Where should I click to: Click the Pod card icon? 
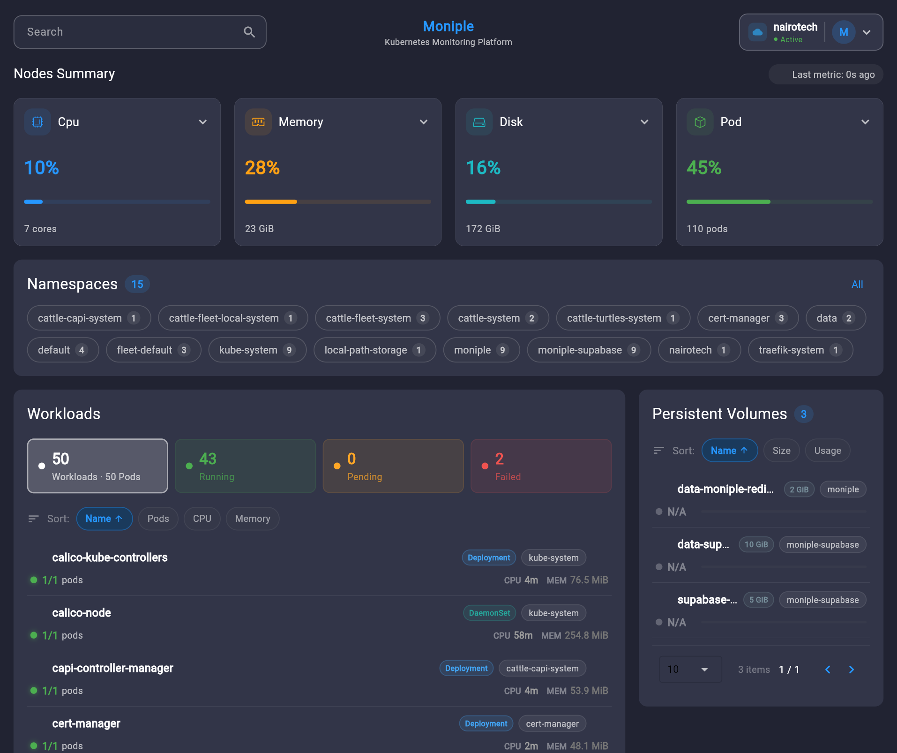(700, 122)
